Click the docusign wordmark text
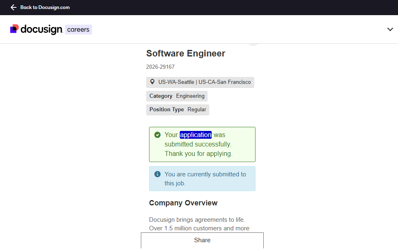 click(41, 29)
